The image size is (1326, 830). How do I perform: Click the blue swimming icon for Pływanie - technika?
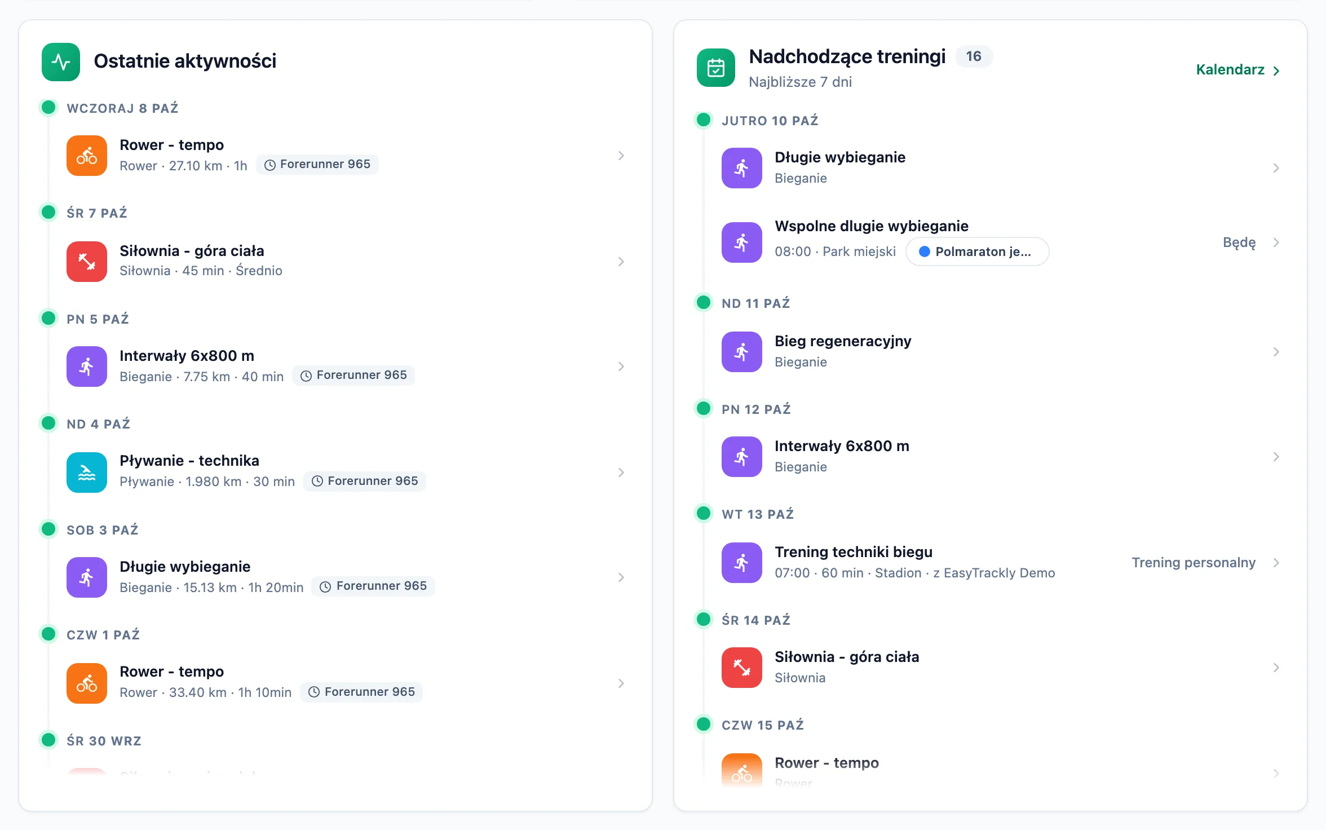(x=87, y=473)
